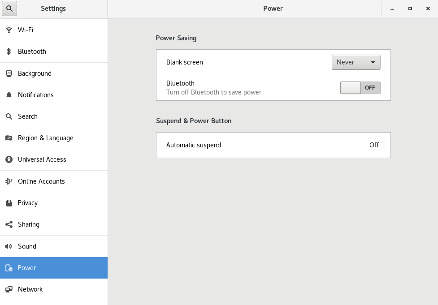Toggle the Bluetooth power saving switch
Viewport: 438px width, 305px height.
[x=360, y=88]
